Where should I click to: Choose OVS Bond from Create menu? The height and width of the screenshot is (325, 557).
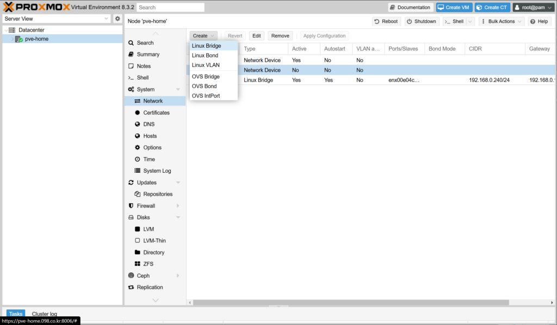(204, 86)
